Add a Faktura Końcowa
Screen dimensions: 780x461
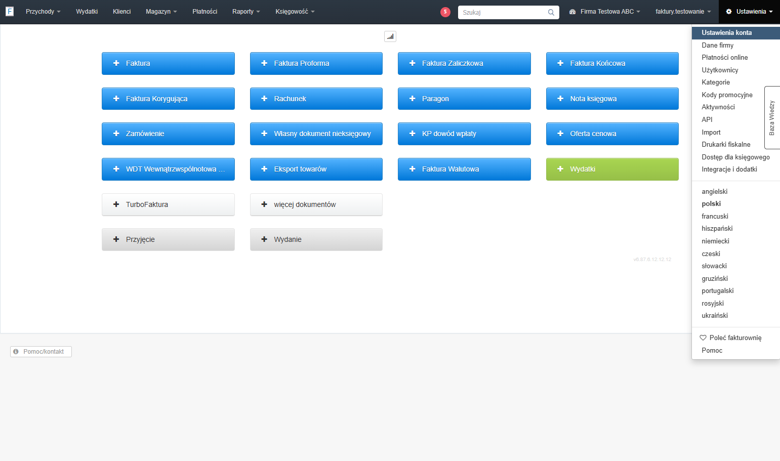point(612,63)
